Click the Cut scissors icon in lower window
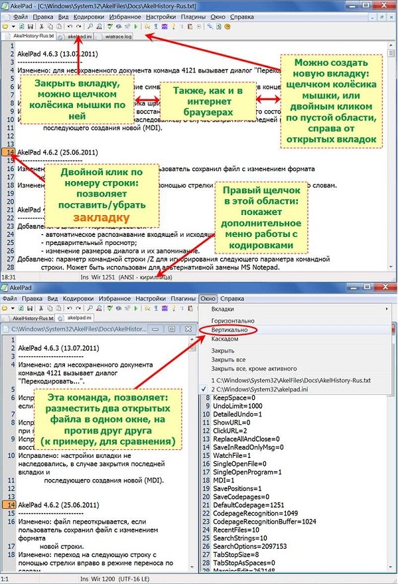 41,308
